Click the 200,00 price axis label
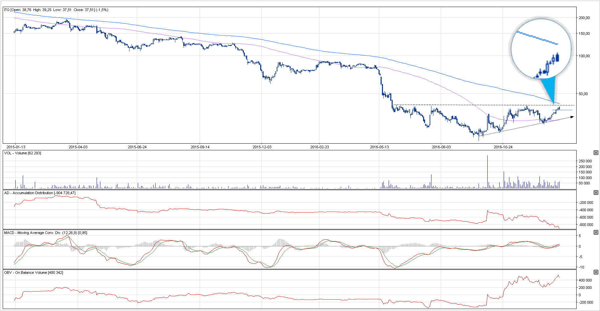 tap(584, 18)
